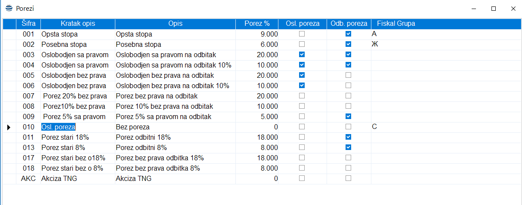Minimize the Porezi window
The image size is (522, 205).
tap(474, 8)
